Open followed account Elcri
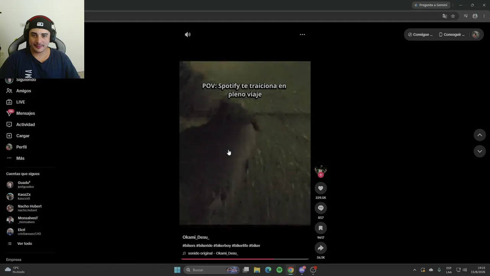This screenshot has width=490, height=276. point(29,232)
